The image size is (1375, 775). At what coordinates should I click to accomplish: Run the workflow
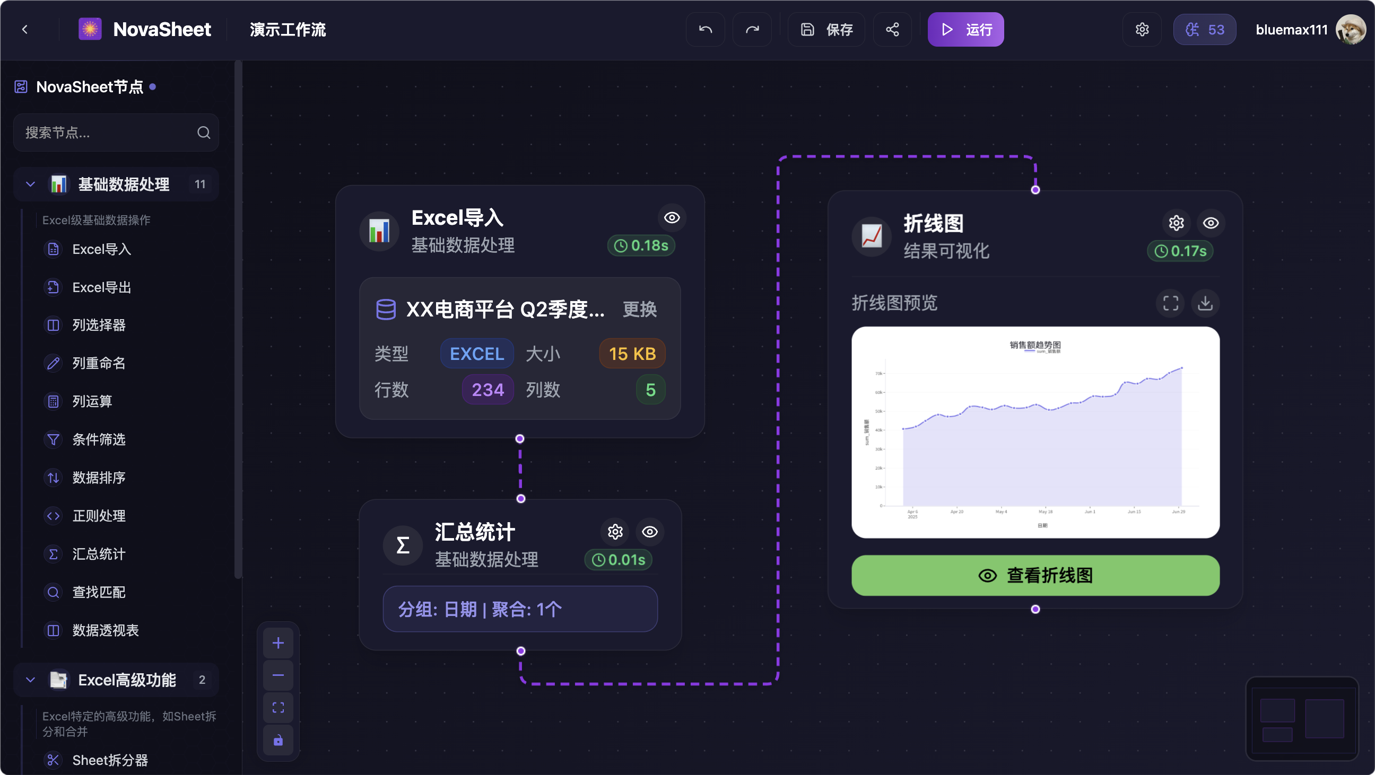point(965,29)
